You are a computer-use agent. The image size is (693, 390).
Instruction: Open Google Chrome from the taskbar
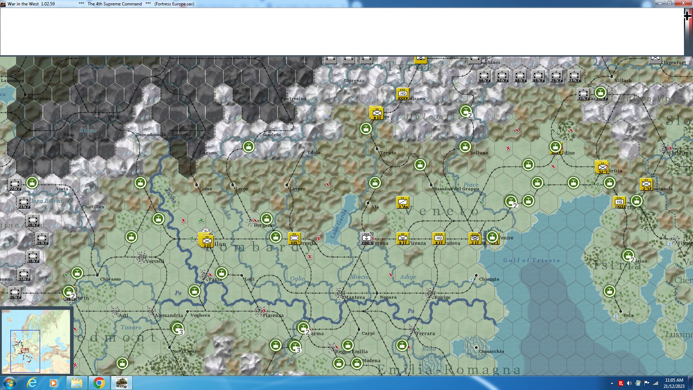[99, 383]
